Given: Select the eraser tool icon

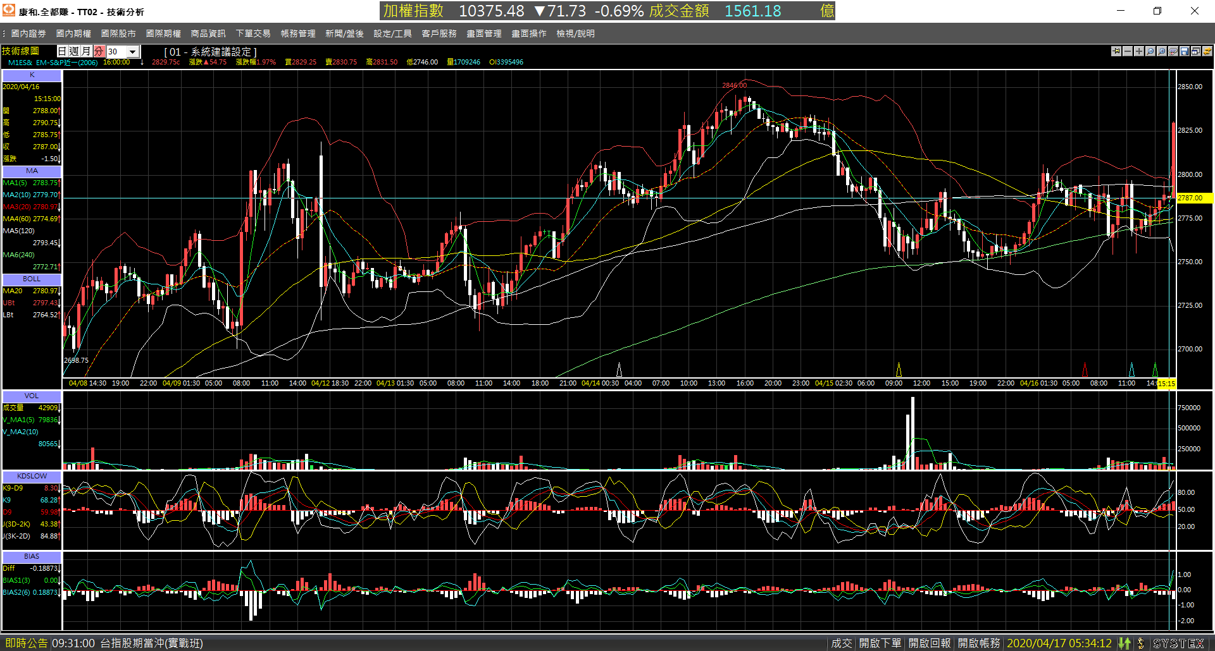Looking at the screenshot, I should (x=1173, y=51).
